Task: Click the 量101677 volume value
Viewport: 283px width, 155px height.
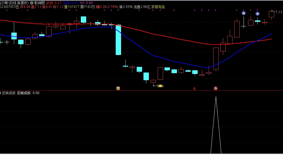Action: pos(72,7)
